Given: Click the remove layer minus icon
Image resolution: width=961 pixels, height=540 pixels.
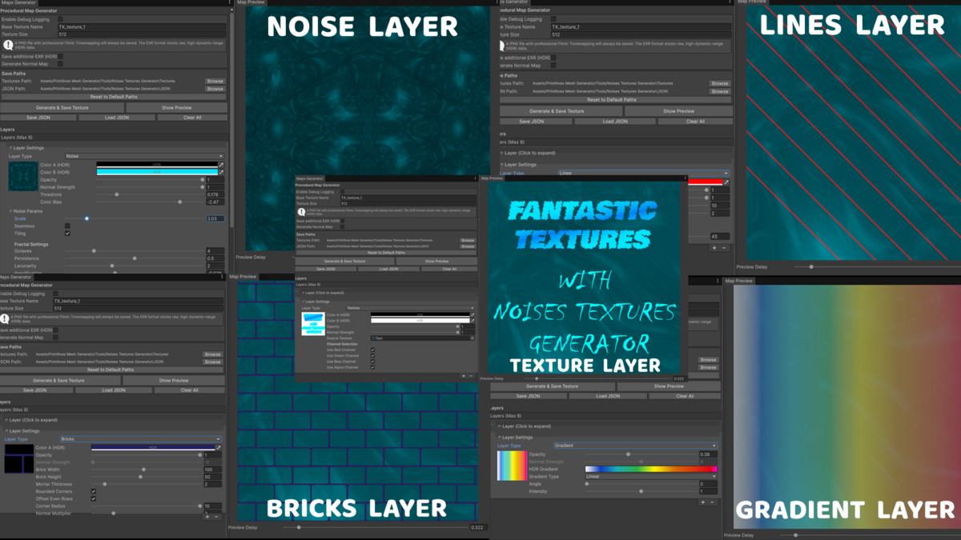Looking at the screenshot, I should (x=724, y=248).
